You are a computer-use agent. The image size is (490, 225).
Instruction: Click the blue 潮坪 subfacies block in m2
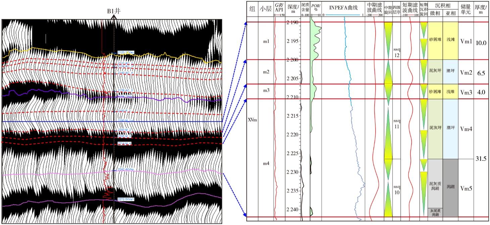(x=450, y=72)
